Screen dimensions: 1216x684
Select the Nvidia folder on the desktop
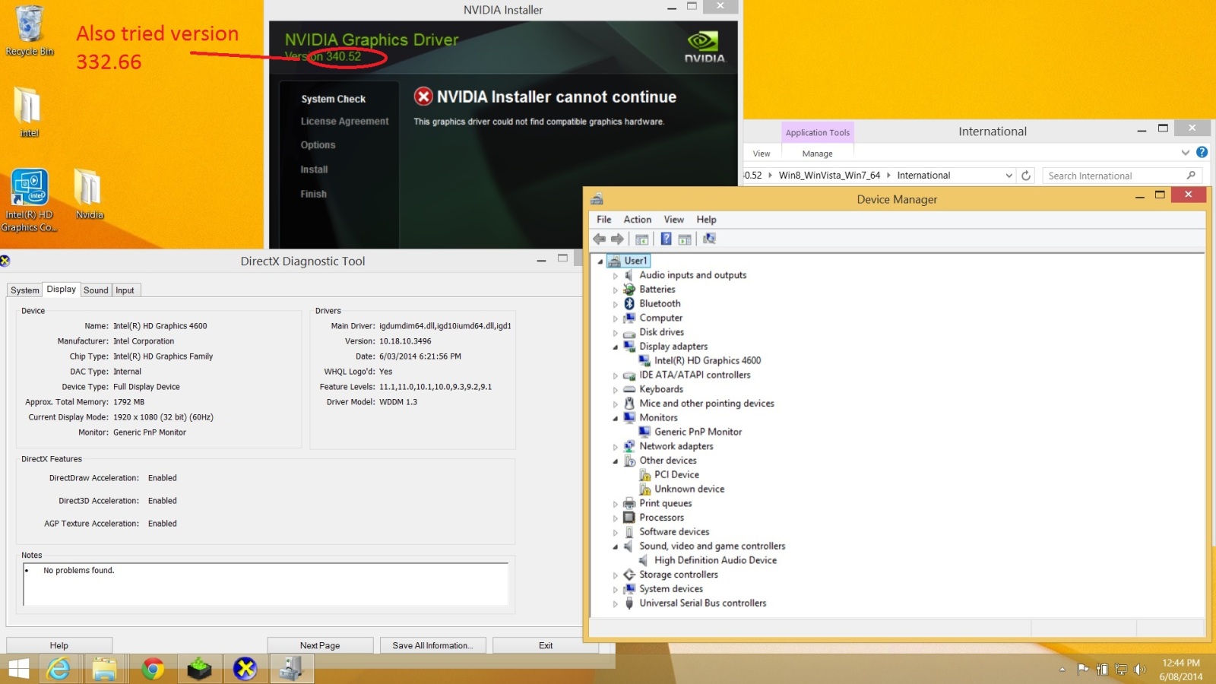point(89,194)
